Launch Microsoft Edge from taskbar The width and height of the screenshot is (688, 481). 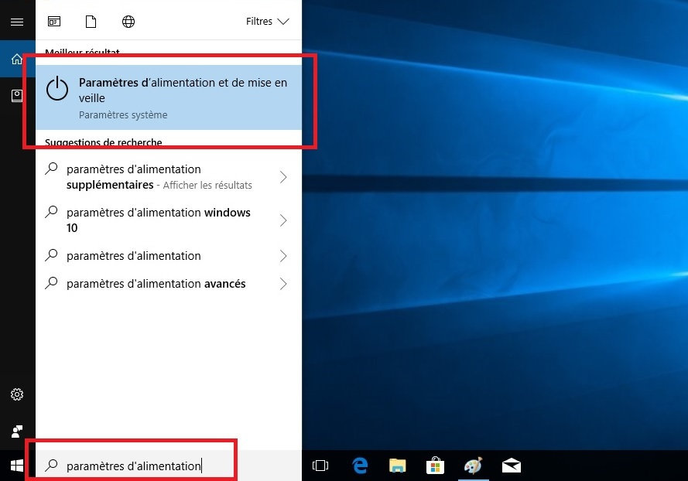(360, 466)
